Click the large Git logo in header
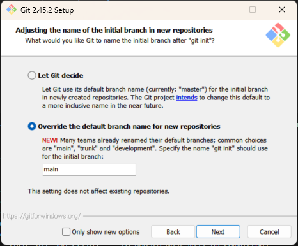This screenshot has width=298, height=246. [x=278, y=35]
